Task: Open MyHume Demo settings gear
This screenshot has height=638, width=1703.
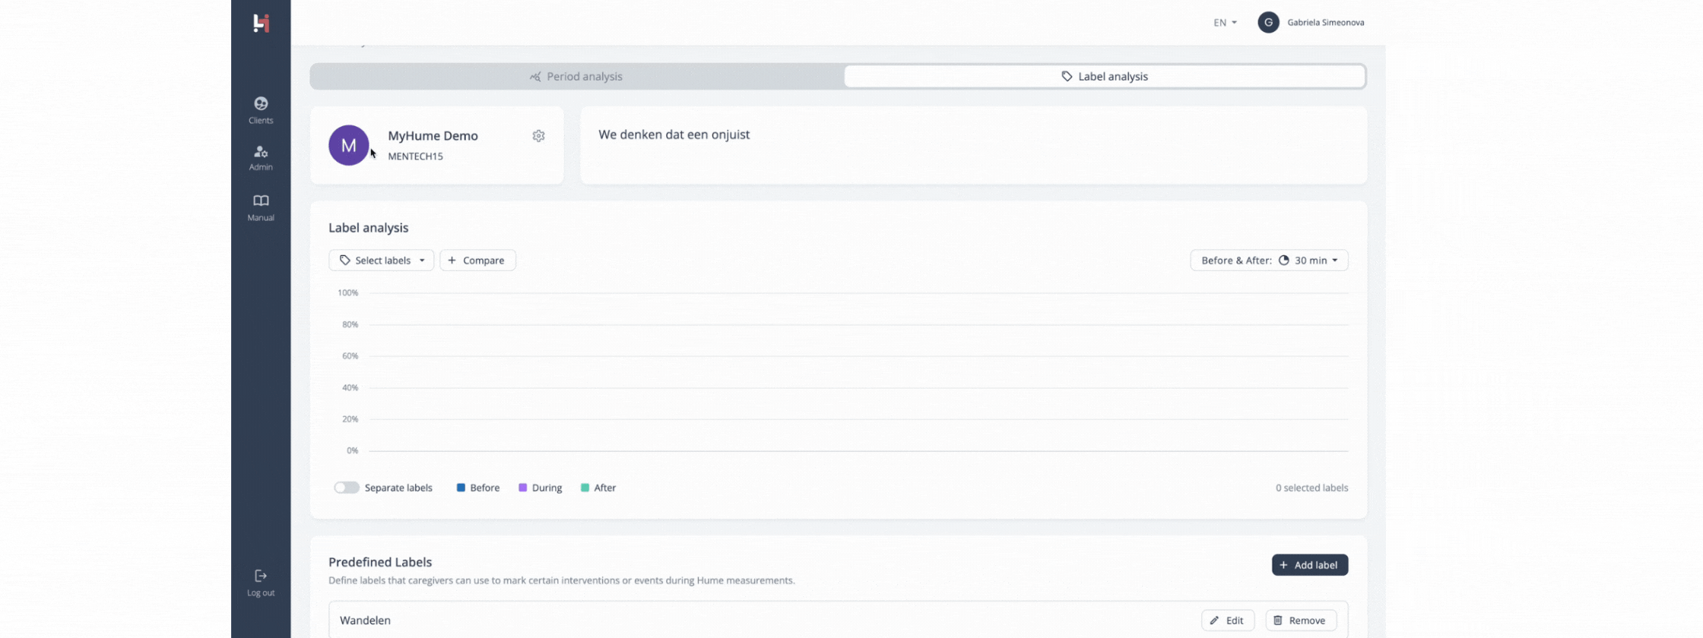Action: pos(538,136)
